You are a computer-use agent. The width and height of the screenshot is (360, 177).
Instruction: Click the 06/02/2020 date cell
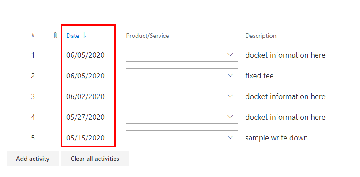(86, 96)
